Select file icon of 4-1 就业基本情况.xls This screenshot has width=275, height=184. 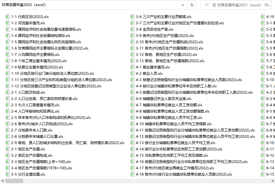coord(132,67)
